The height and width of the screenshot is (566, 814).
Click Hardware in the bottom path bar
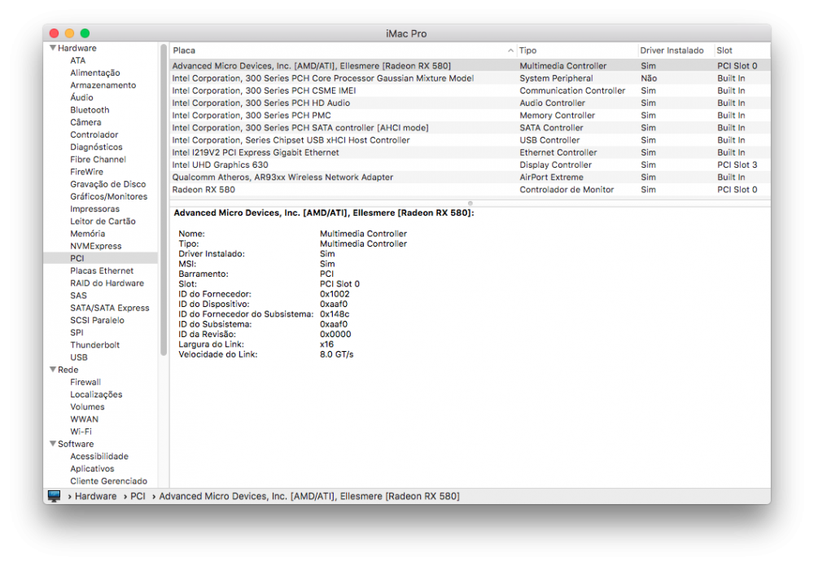(x=95, y=496)
